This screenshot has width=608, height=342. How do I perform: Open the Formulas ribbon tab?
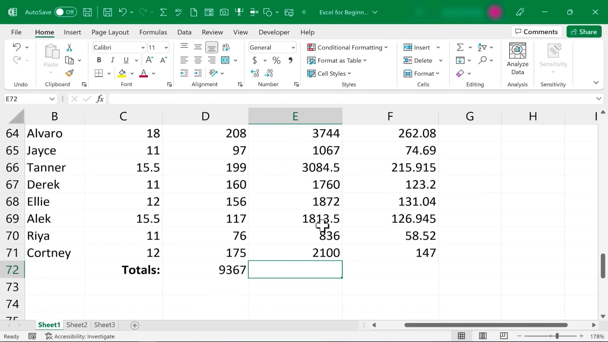tap(153, 32)
